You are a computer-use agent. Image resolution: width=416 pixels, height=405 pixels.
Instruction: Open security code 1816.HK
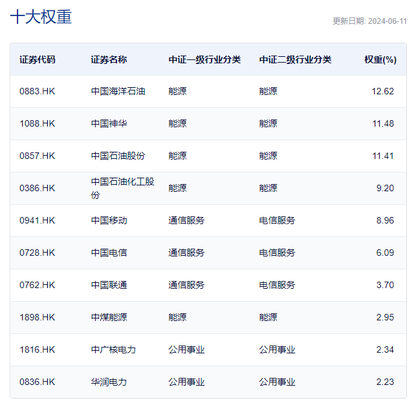38,349
